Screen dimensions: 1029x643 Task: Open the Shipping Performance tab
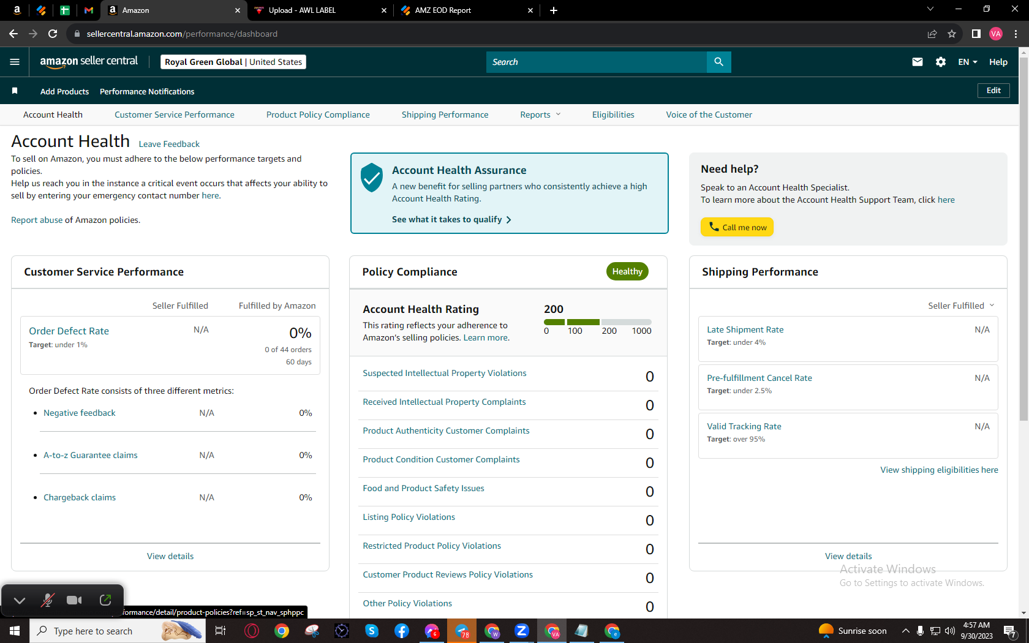[445, 115]
